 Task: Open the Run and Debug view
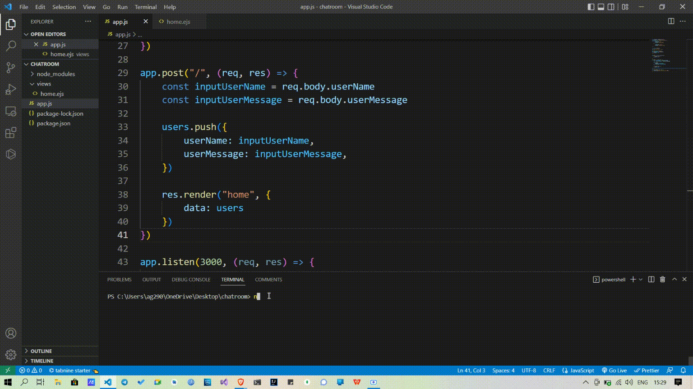pyautogui.click(x=11, y=89)
